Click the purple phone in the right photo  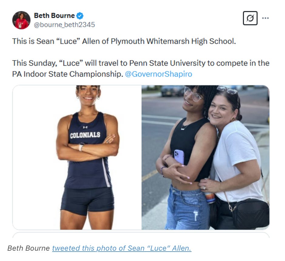(x=179, y=157)
